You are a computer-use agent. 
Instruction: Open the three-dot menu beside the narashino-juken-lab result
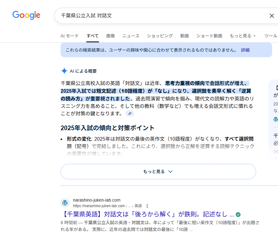pyautogui.click(x=147, y=206)
